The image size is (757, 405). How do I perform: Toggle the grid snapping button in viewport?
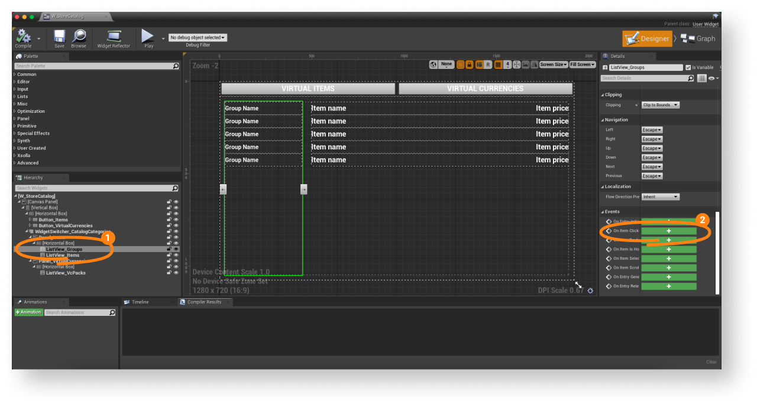pos(498,64)
